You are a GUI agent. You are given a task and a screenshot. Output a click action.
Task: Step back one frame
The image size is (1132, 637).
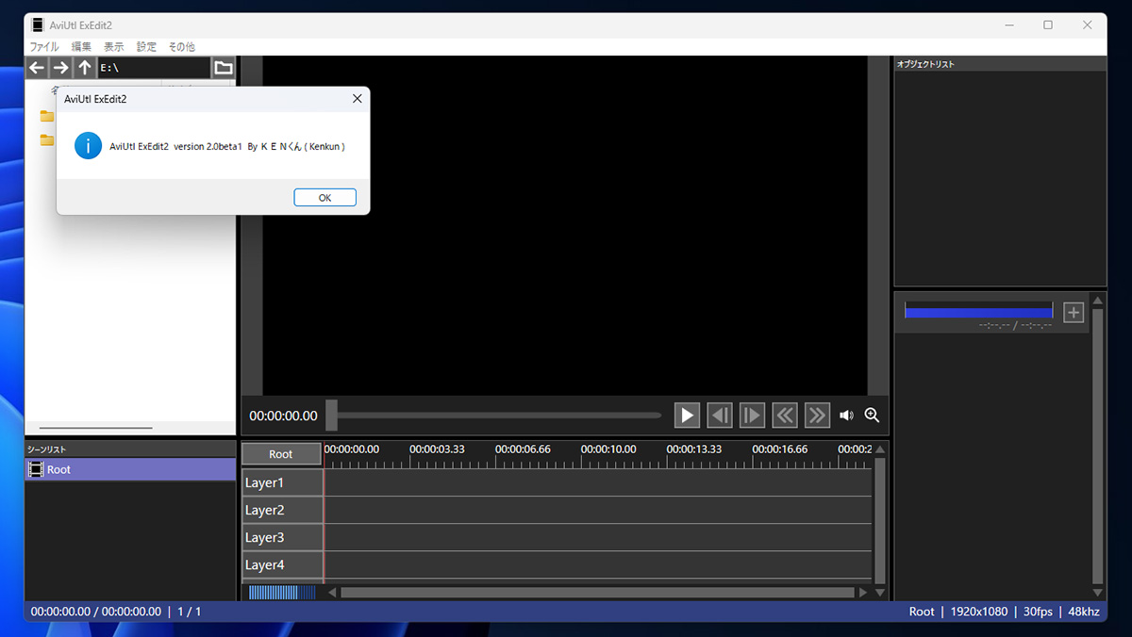(720, 416)
